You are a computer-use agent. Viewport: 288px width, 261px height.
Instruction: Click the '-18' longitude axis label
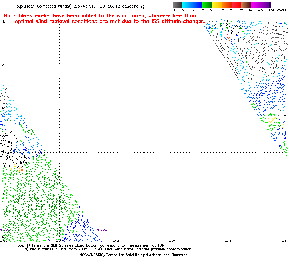[x=229, y=241]
